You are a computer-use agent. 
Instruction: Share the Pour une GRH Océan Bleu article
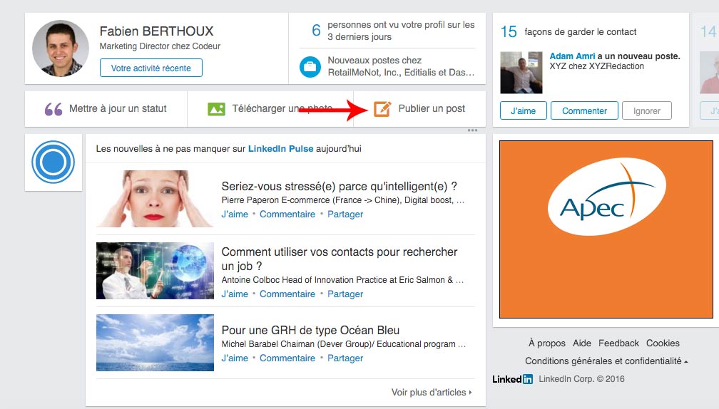pos(345,358)
